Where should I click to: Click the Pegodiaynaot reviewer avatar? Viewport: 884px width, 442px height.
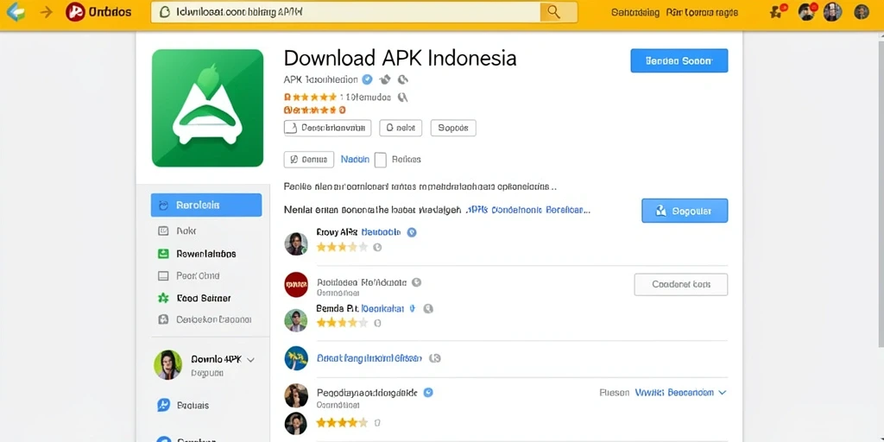296,395
